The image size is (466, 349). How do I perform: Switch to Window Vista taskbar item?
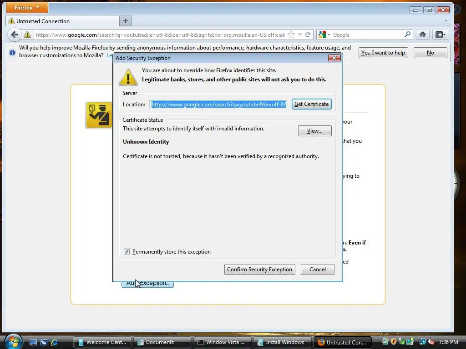coord(222,342)
